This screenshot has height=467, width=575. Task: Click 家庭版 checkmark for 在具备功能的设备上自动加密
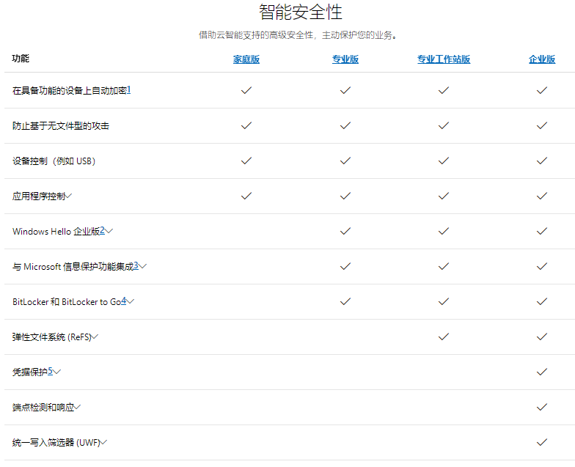coord(246,90)
